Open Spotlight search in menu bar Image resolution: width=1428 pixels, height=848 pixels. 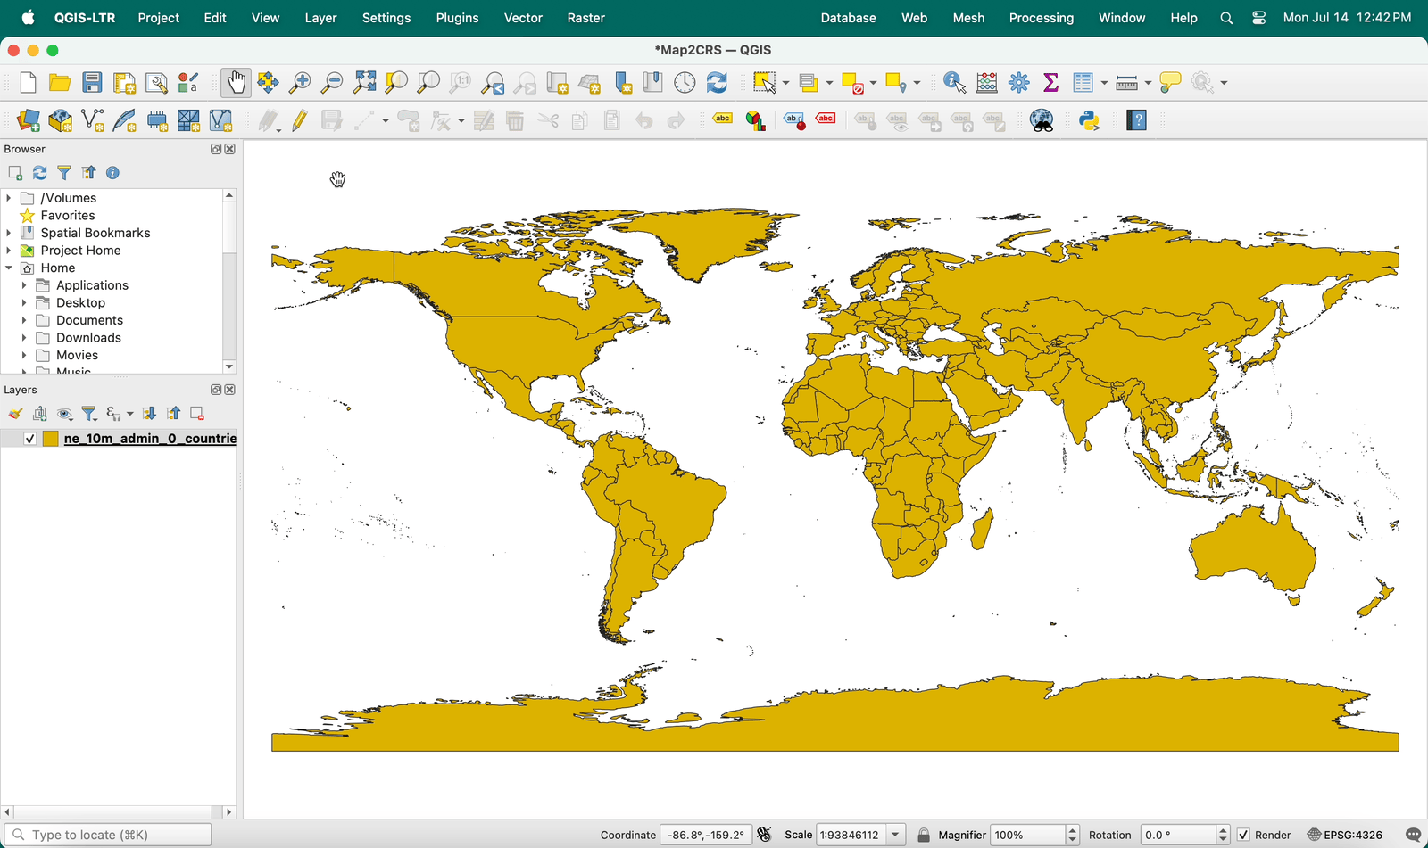pos(1226,18)
